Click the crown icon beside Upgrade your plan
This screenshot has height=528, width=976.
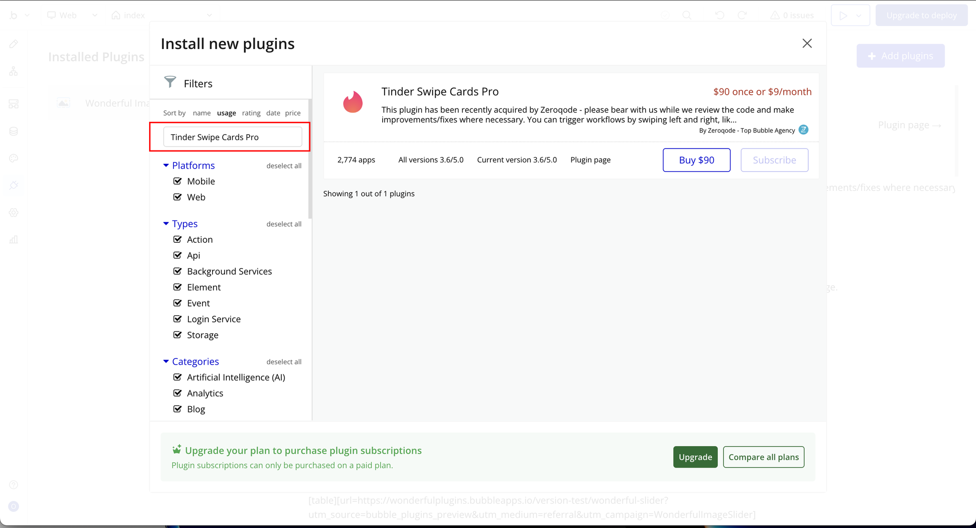coord(177,449)
